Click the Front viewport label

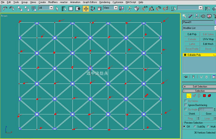pyautogui.click(x=4, y=16)
